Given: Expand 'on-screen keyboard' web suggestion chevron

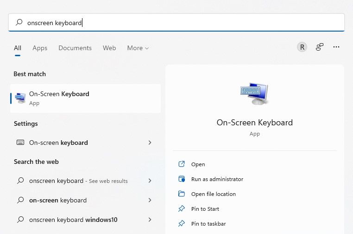Looking at the screenshot, I should point(150,200).
